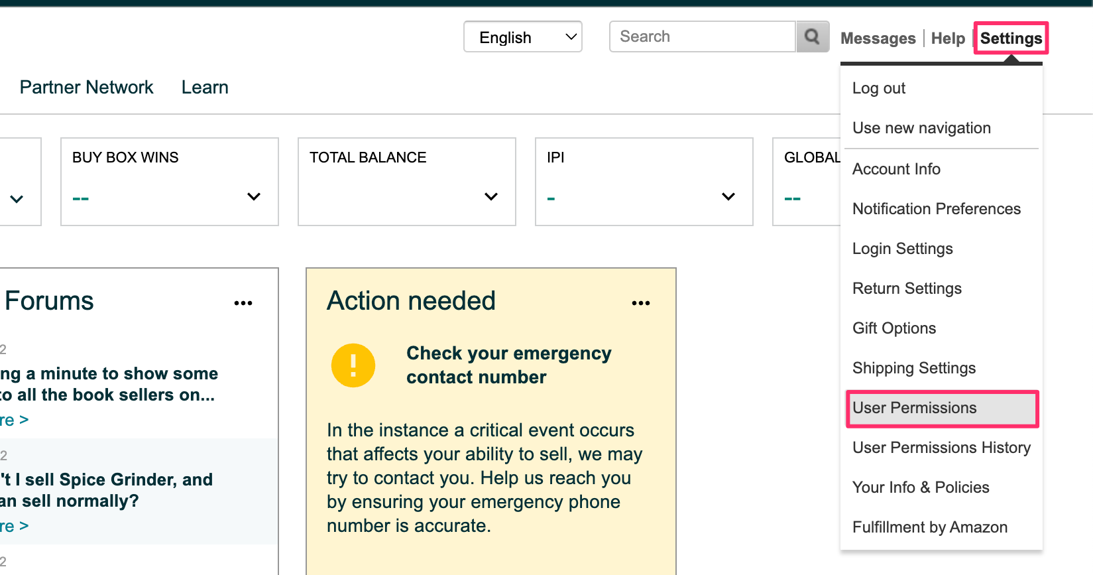The height and width of the screenshot is (575, 1093).
Task: Click inside the Search text field
Action: (701, 36)
